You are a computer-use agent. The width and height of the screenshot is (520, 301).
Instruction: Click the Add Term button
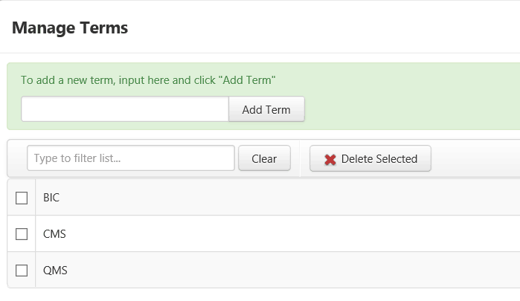tap(266, 109)
